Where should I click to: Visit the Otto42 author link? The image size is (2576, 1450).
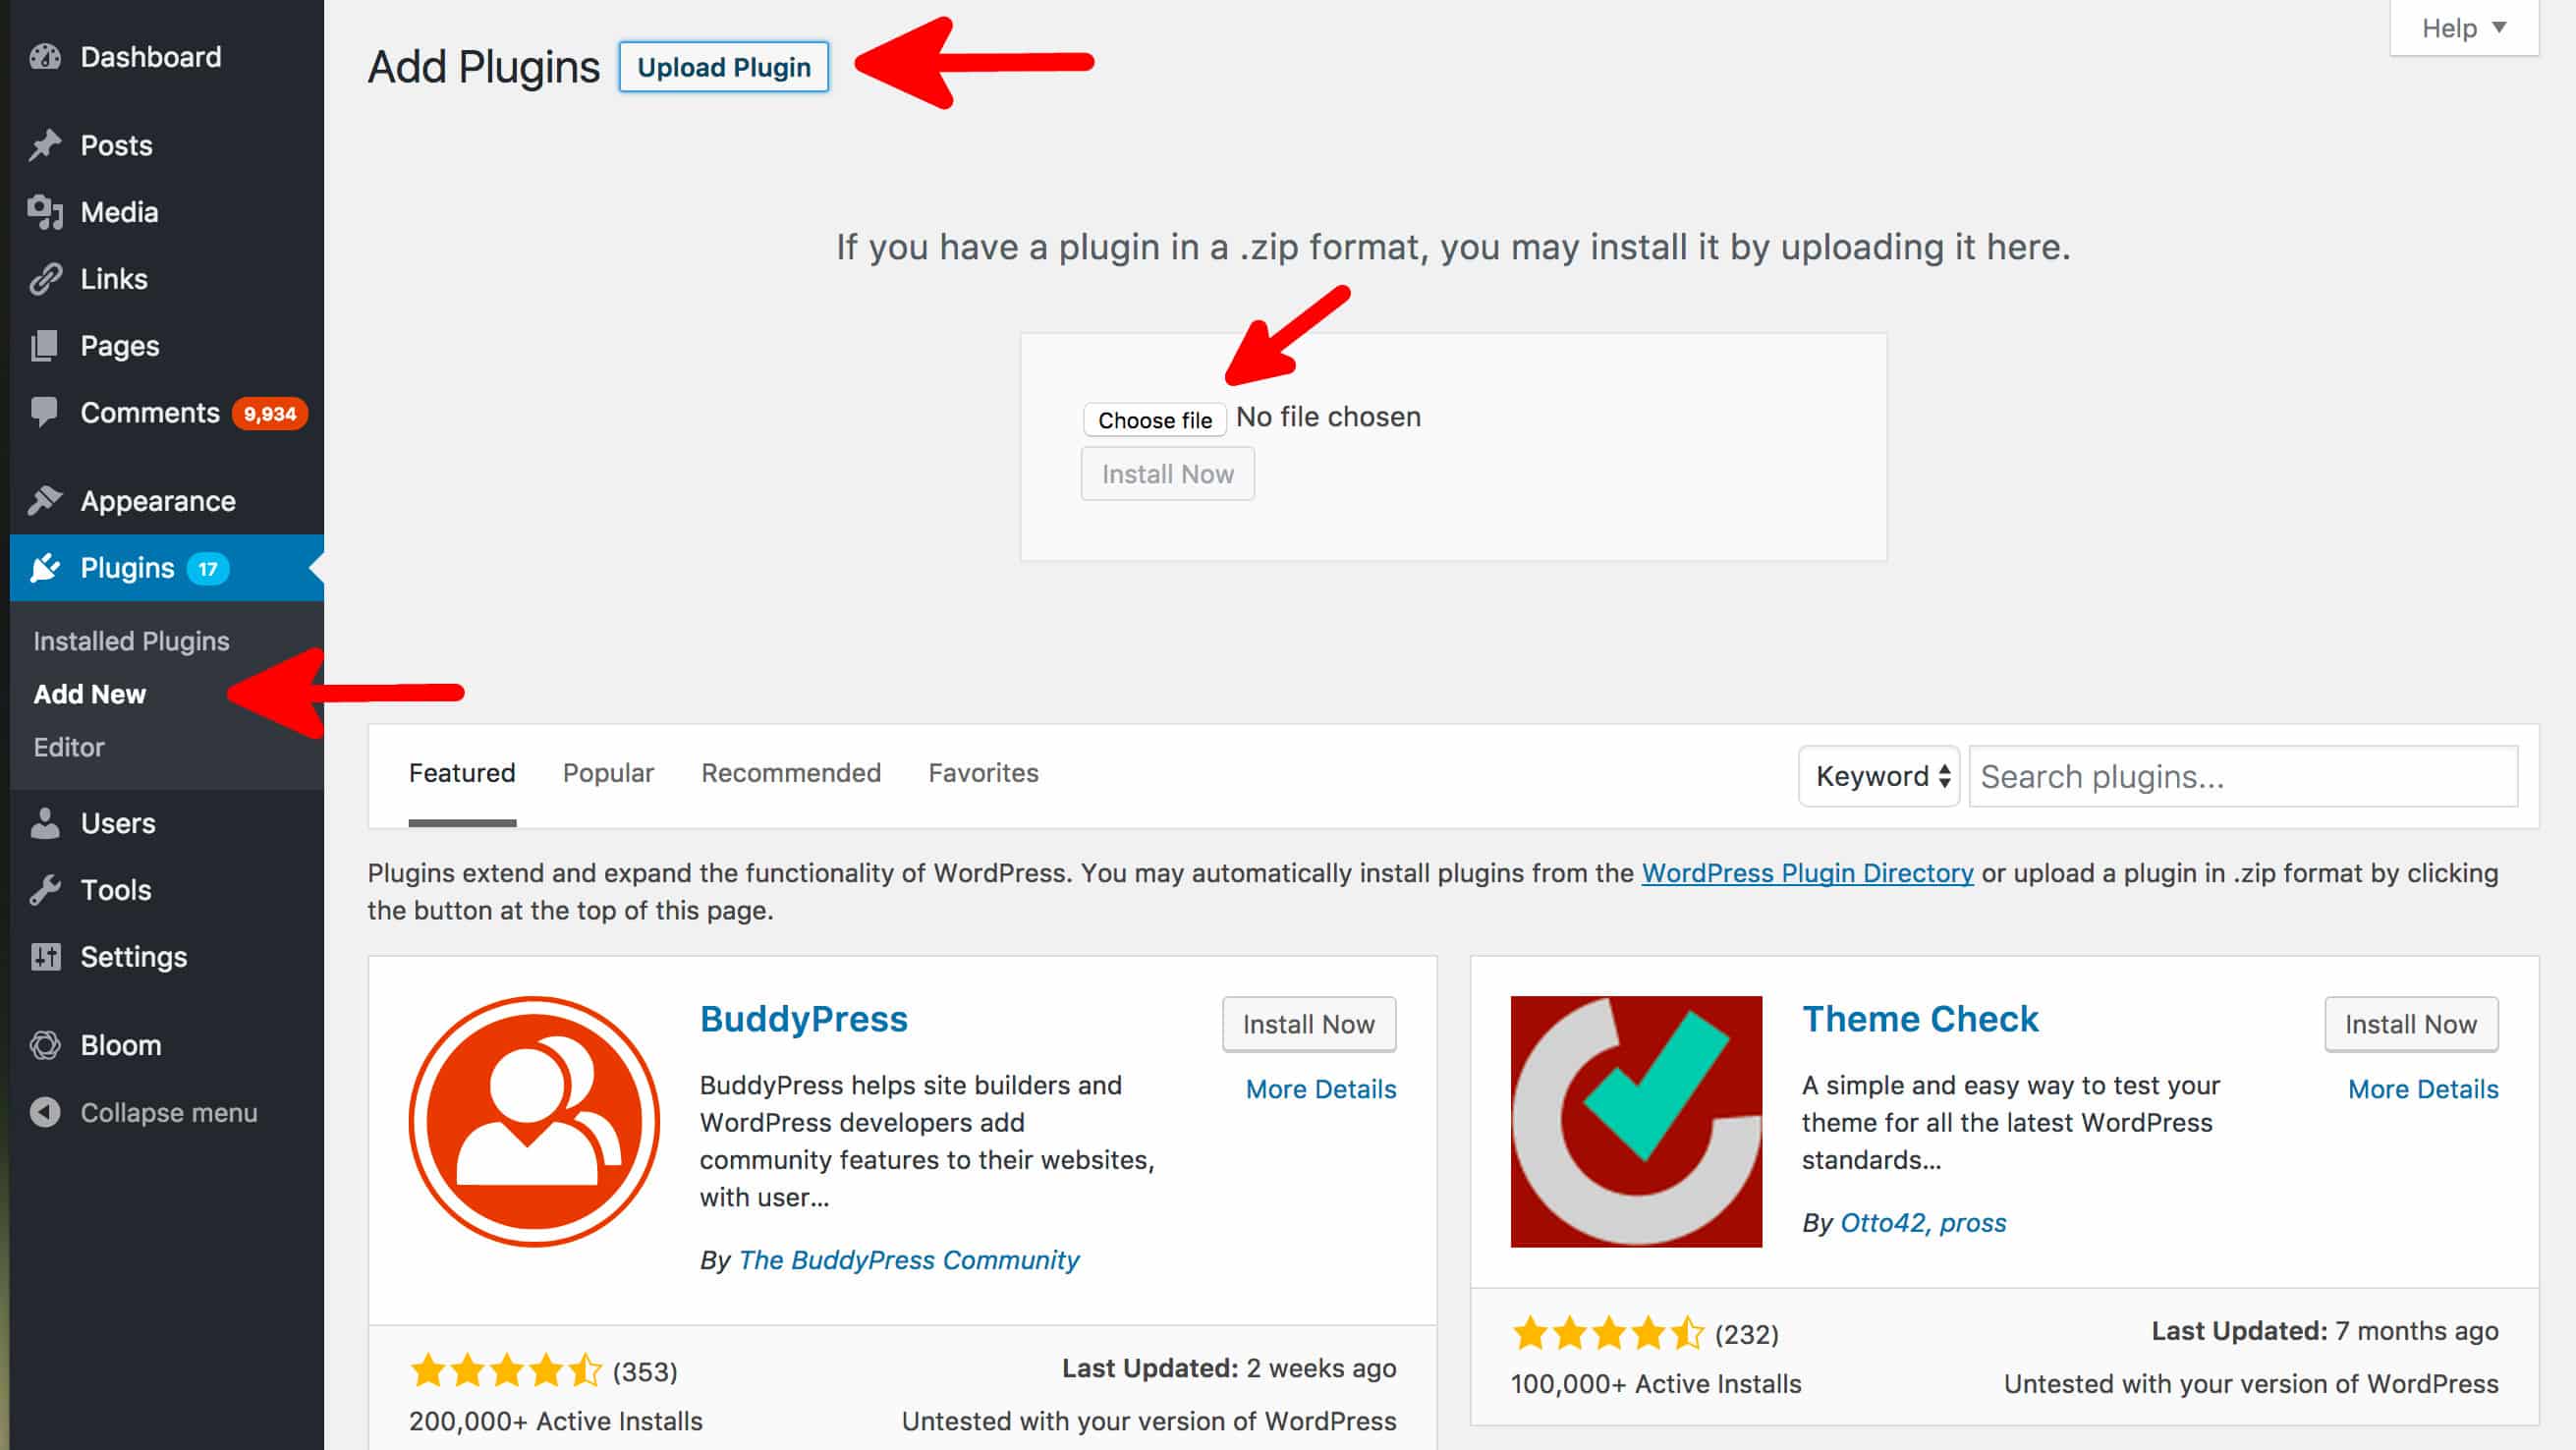point(1882,1223)
